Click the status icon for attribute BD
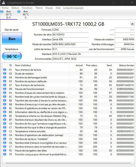Screen dimensions: 136x167 coord(5,112)
